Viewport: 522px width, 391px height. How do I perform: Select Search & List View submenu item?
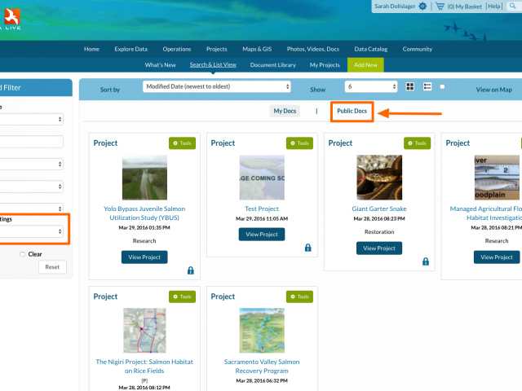click(x=213, y=65)
